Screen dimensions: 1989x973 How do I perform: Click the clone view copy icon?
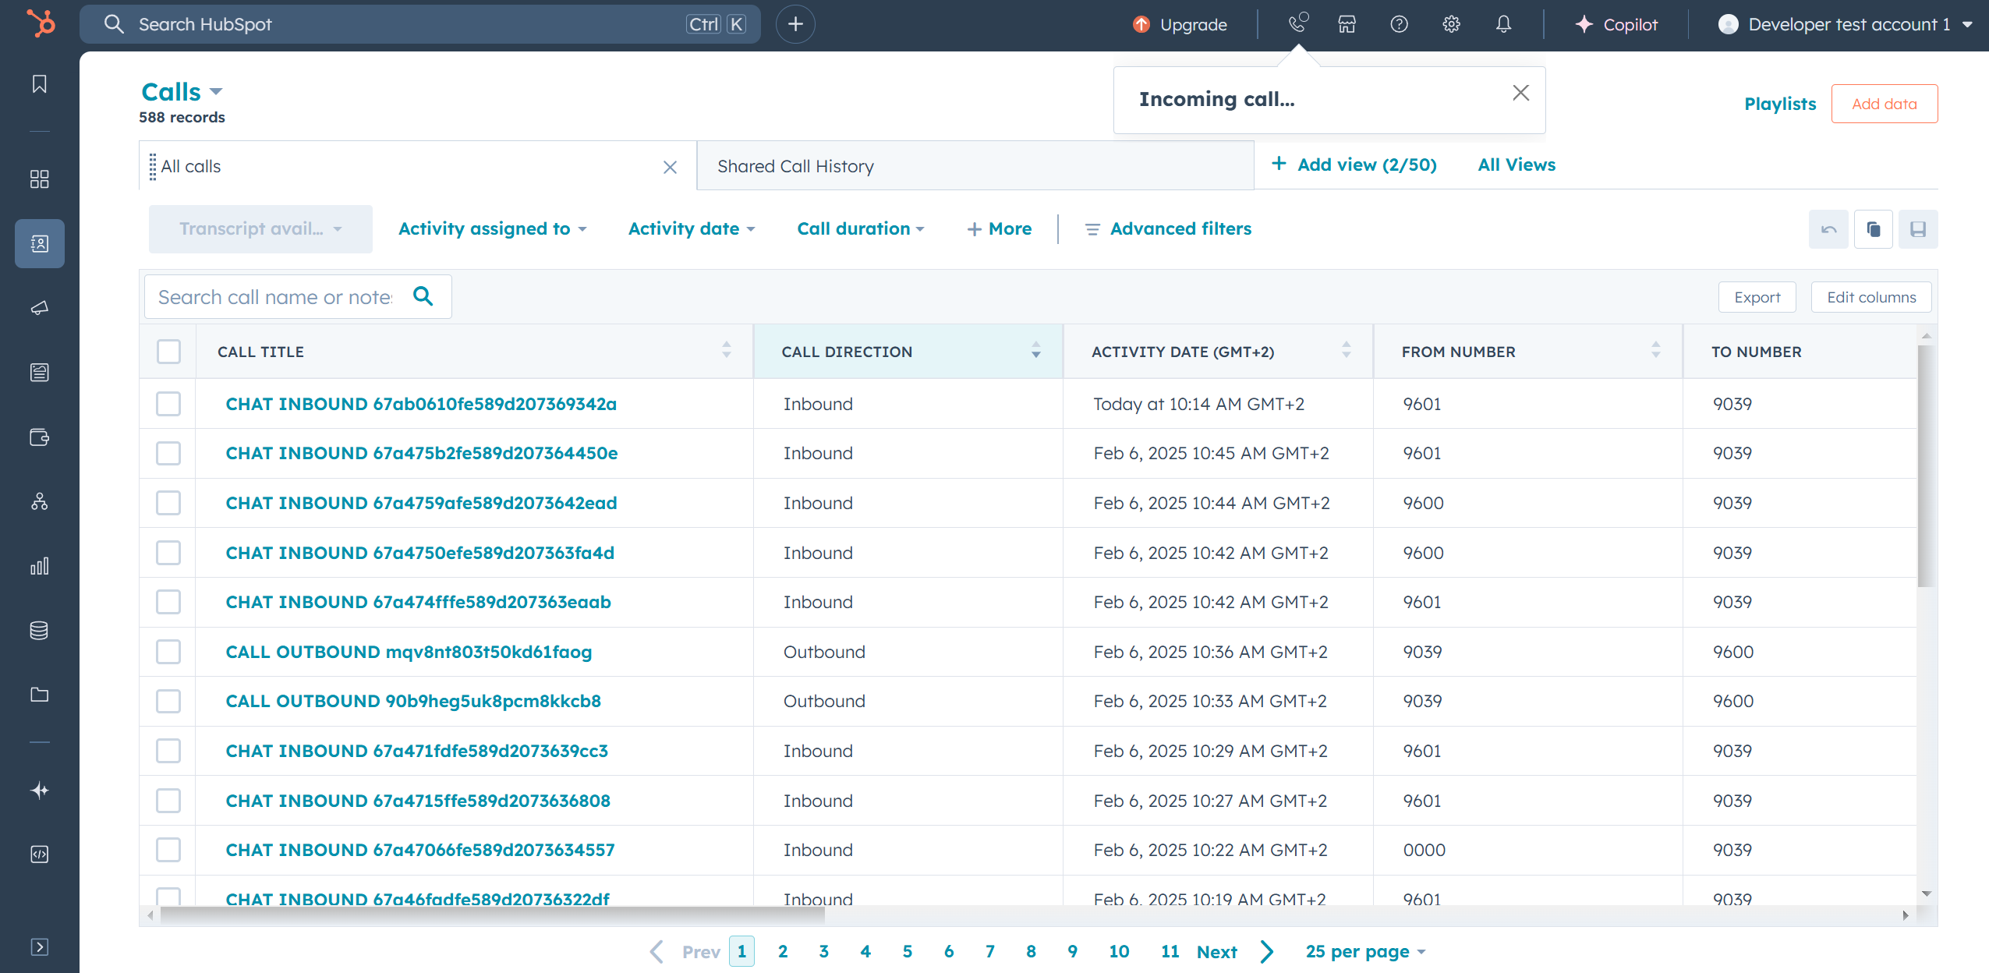pos(1873,229)
